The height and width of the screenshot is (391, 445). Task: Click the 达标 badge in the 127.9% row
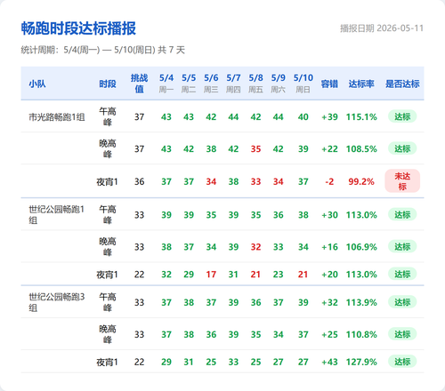coord(402,362)
